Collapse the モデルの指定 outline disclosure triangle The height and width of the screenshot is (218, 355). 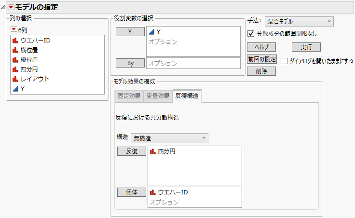(3, 7)
